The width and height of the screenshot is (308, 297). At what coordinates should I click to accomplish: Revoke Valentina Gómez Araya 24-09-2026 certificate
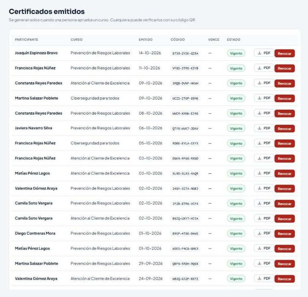coord(284,279)
